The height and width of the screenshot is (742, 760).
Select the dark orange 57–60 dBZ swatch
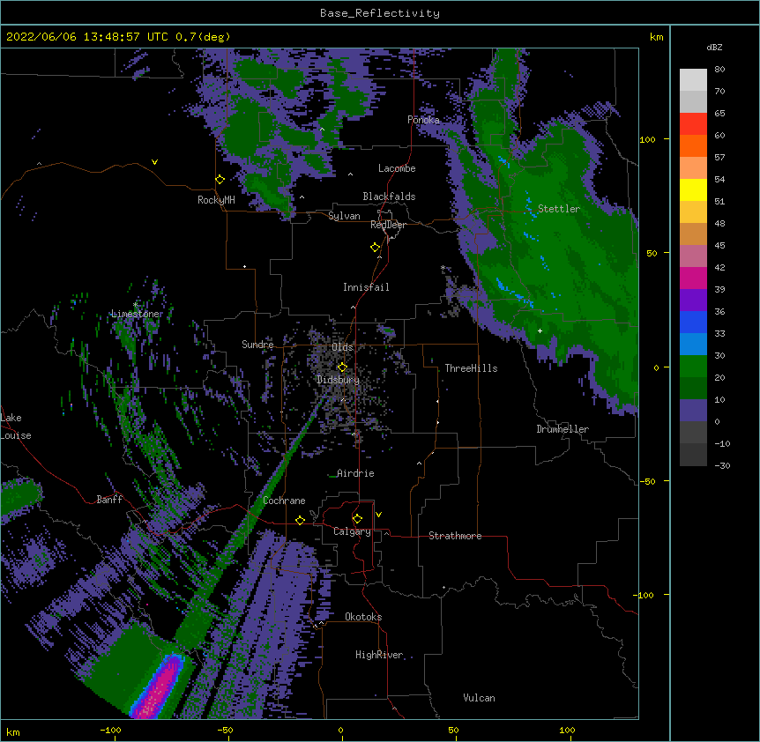(693, 145)
